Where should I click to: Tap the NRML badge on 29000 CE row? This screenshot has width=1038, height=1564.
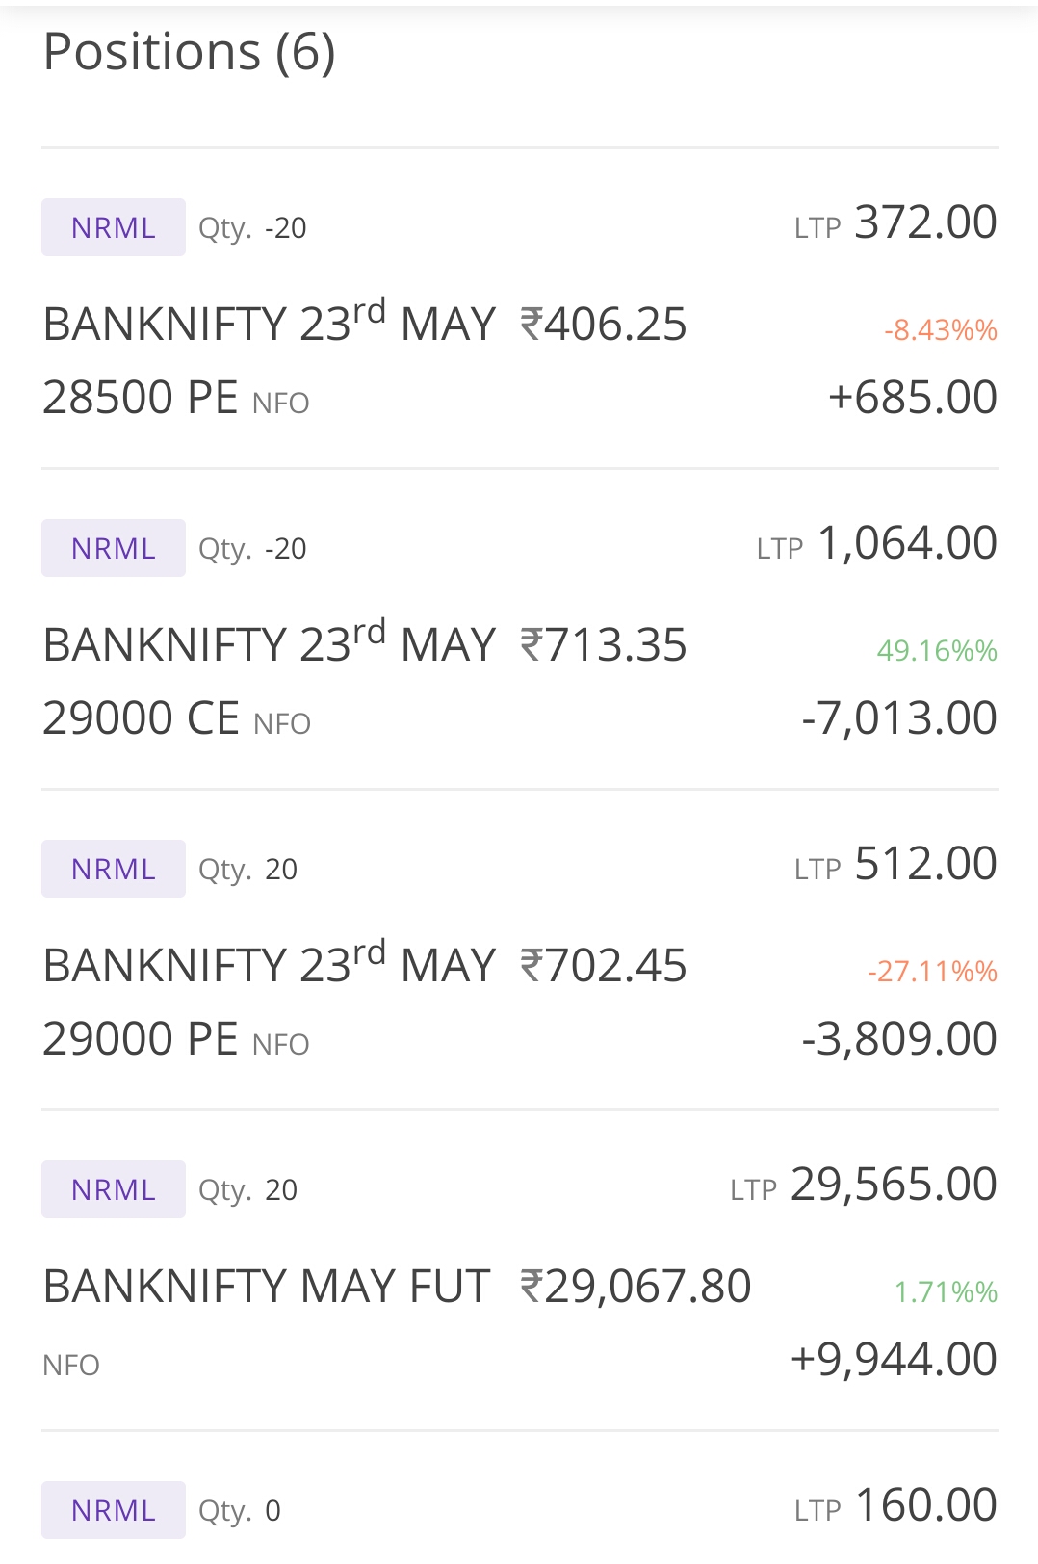click(x=114, y=548)
